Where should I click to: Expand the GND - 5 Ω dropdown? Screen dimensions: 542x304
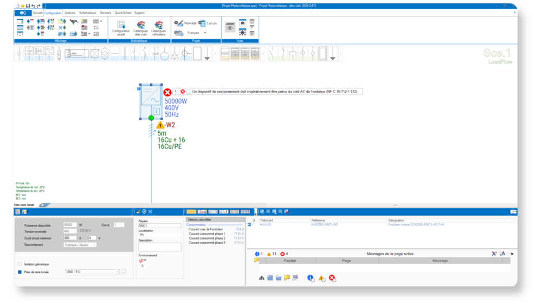click(x=117, y=272)
